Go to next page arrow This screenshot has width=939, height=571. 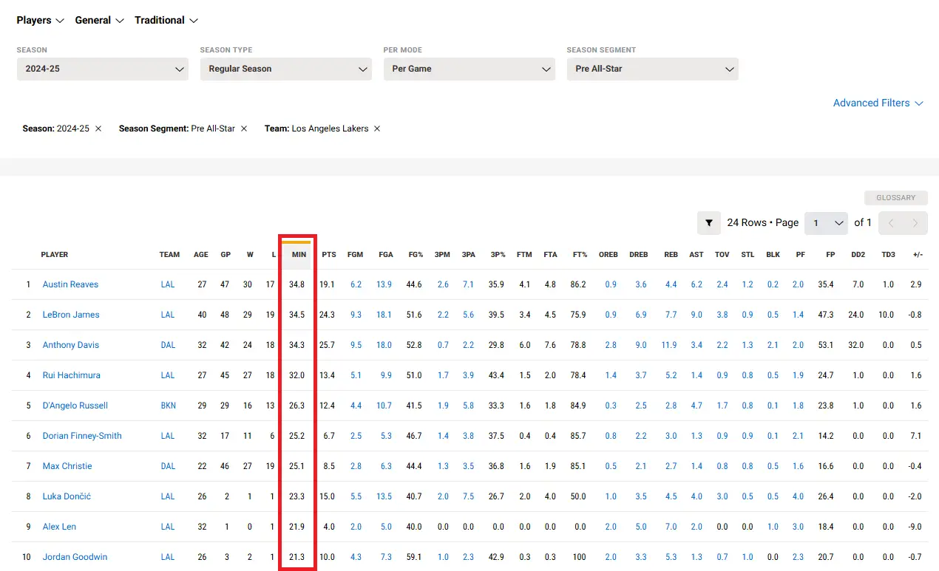[915, 222]
